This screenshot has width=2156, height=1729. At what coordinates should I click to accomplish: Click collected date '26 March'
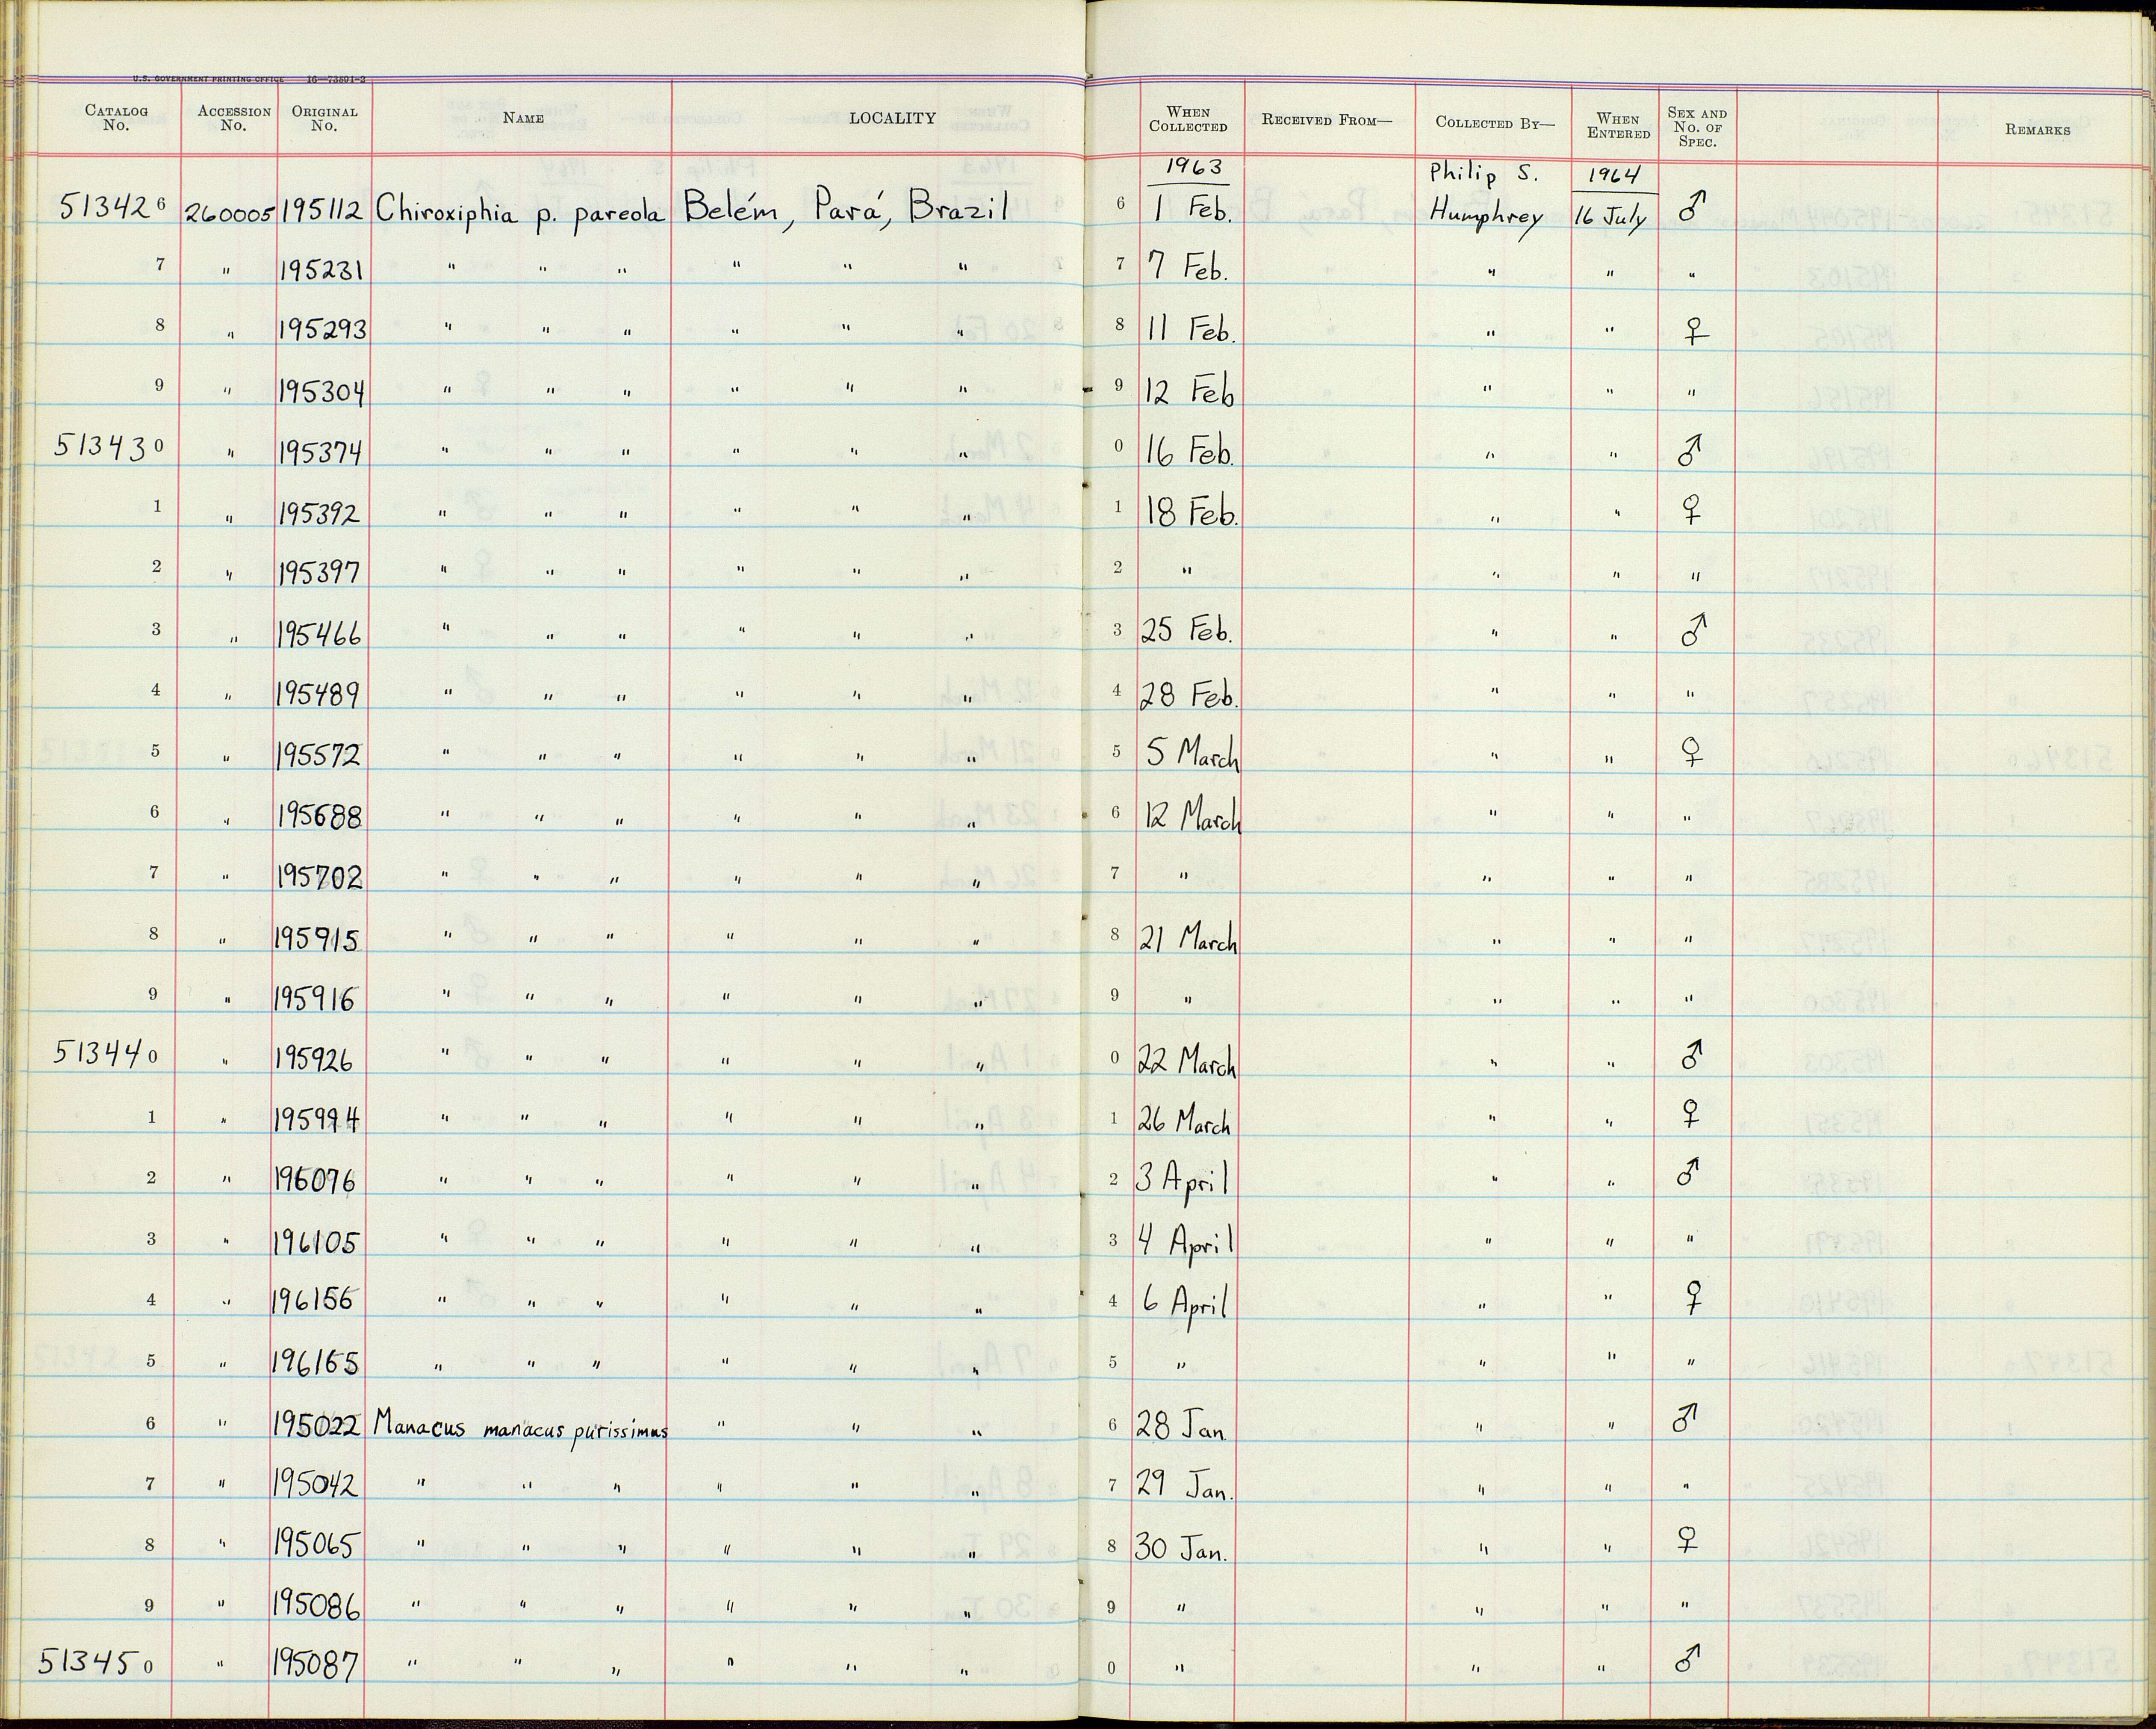1183,1120
